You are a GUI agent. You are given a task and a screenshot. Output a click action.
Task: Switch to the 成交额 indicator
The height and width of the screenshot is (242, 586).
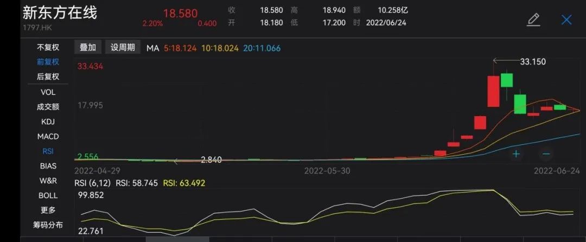[x=48, y=107]
